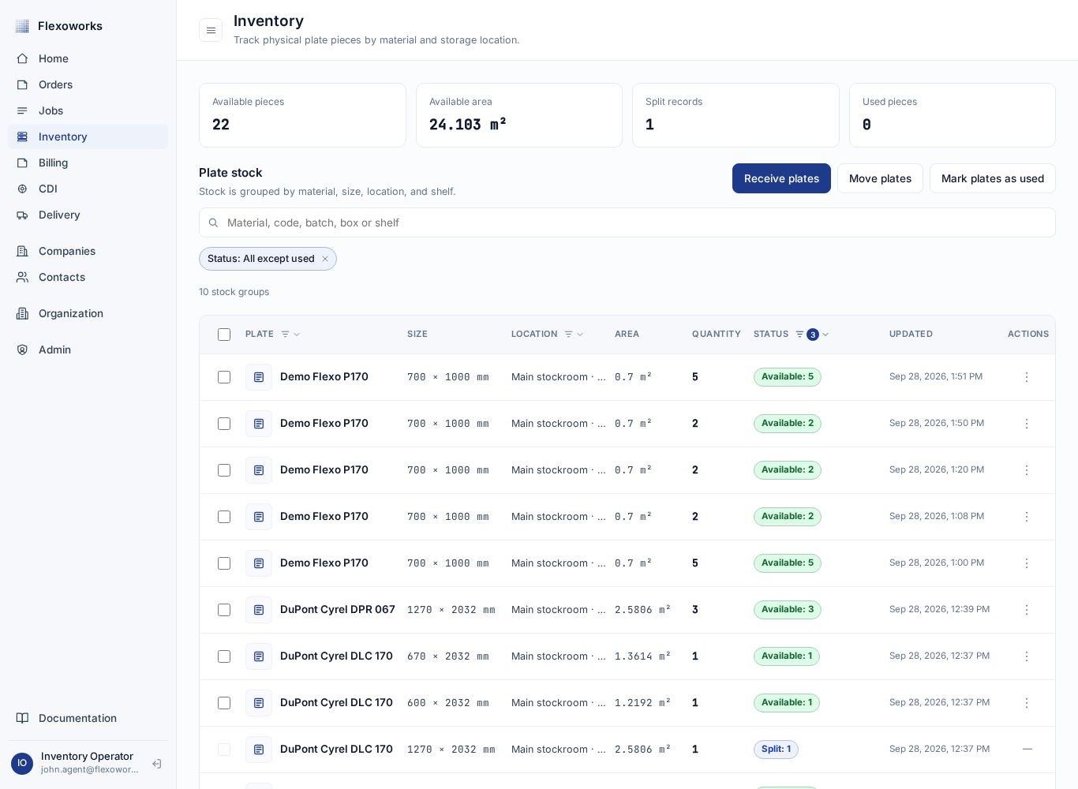Viewport: 1078px width, 789px height.
Task: Go to Orders in the sidebar
Action: click(x=88, y=84)
